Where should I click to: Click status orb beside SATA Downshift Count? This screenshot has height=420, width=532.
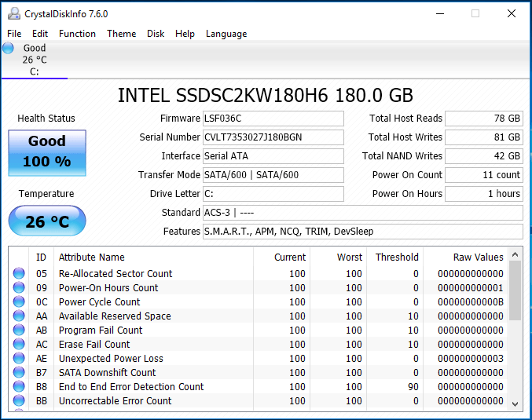click(x=19, y=373)
